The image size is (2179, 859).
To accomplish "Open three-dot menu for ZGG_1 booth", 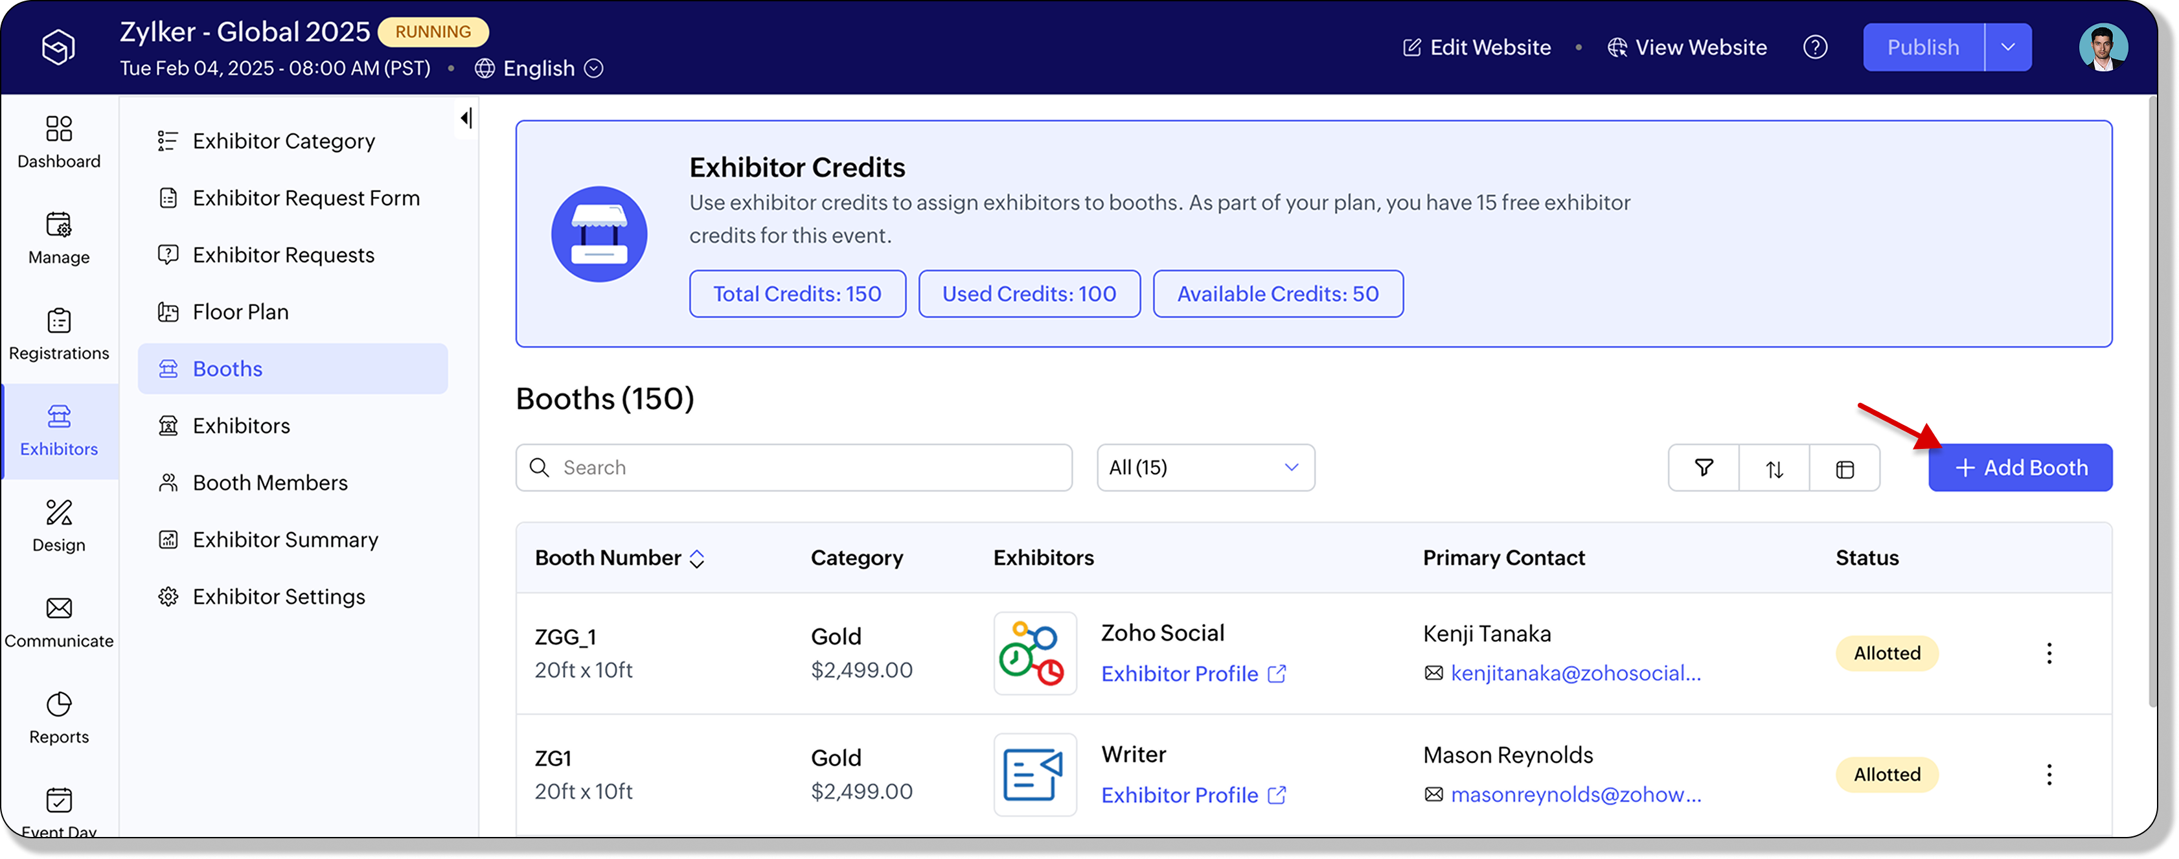I will tap(2049, 654).
